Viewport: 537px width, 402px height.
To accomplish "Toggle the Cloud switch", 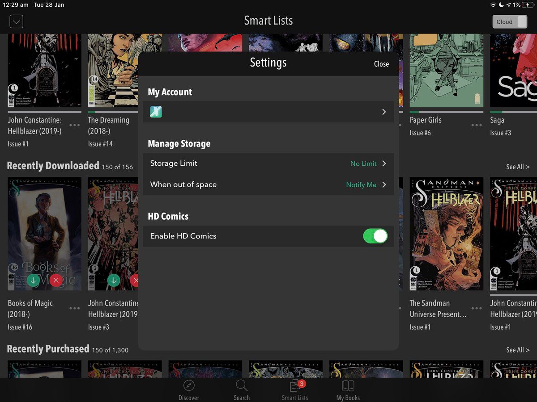I will pyautogui.click(x=510, y=22).
